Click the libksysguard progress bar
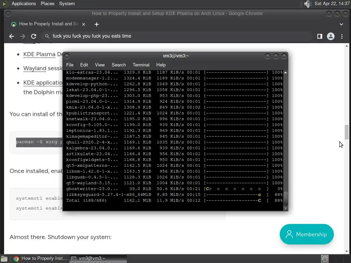 (x=236, y=195)
